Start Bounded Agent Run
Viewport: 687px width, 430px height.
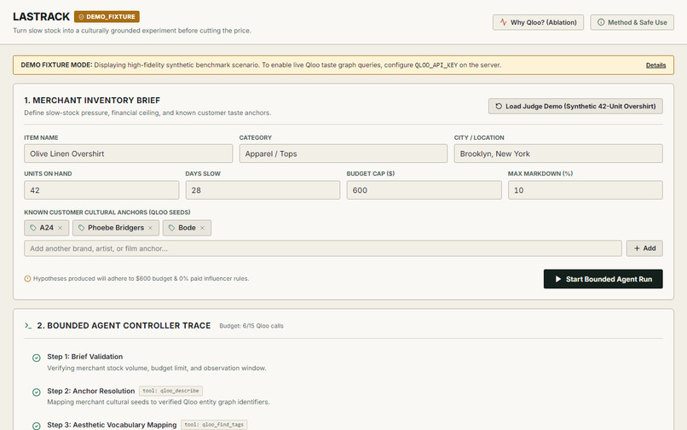pyautogui.click(x=603, y=279)
